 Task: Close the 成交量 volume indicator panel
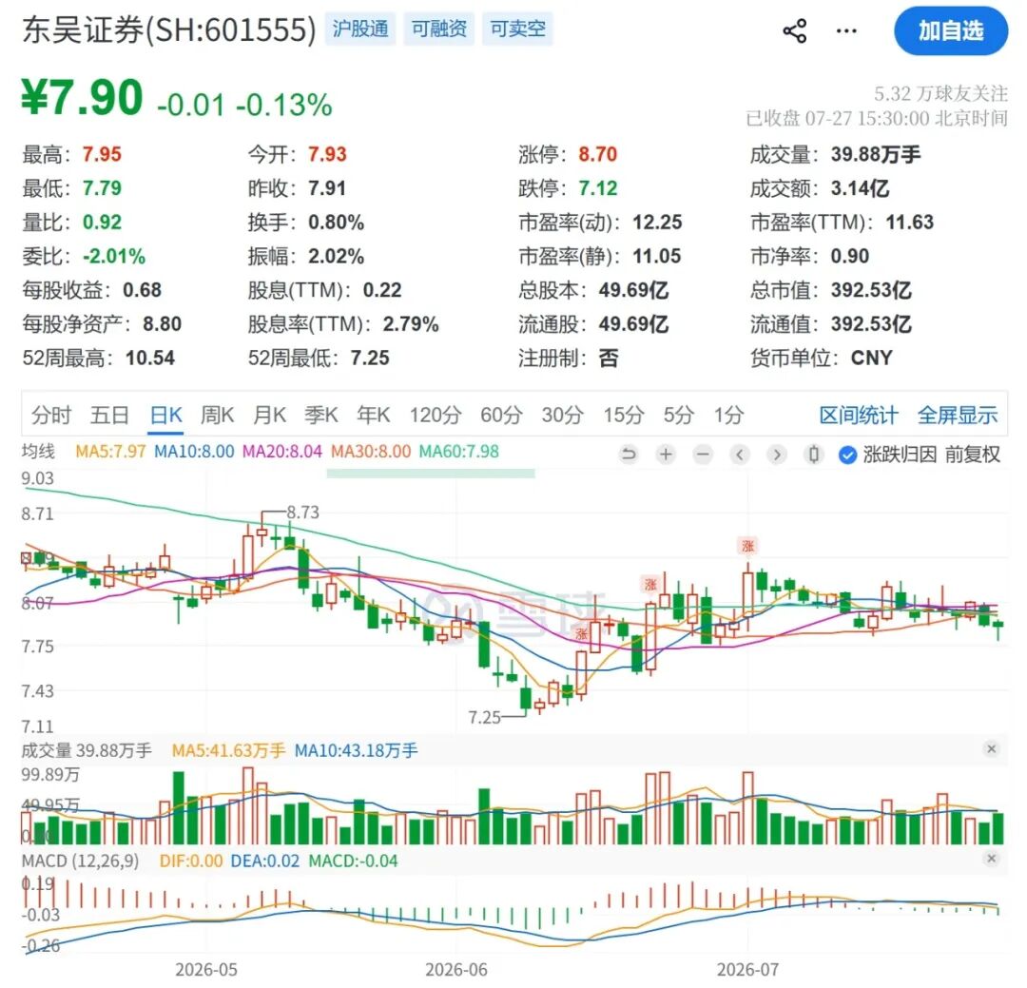(991, 748)
